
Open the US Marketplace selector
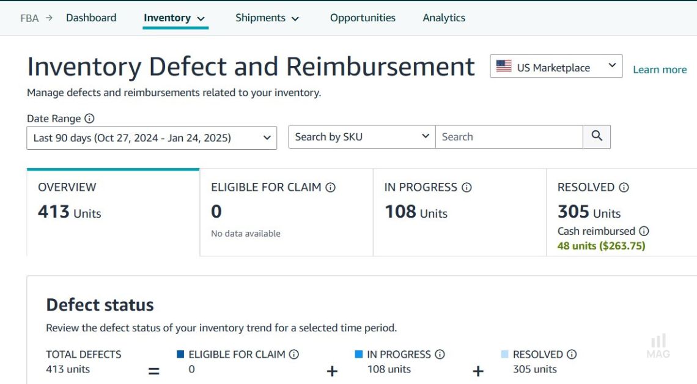pos(556,66)
